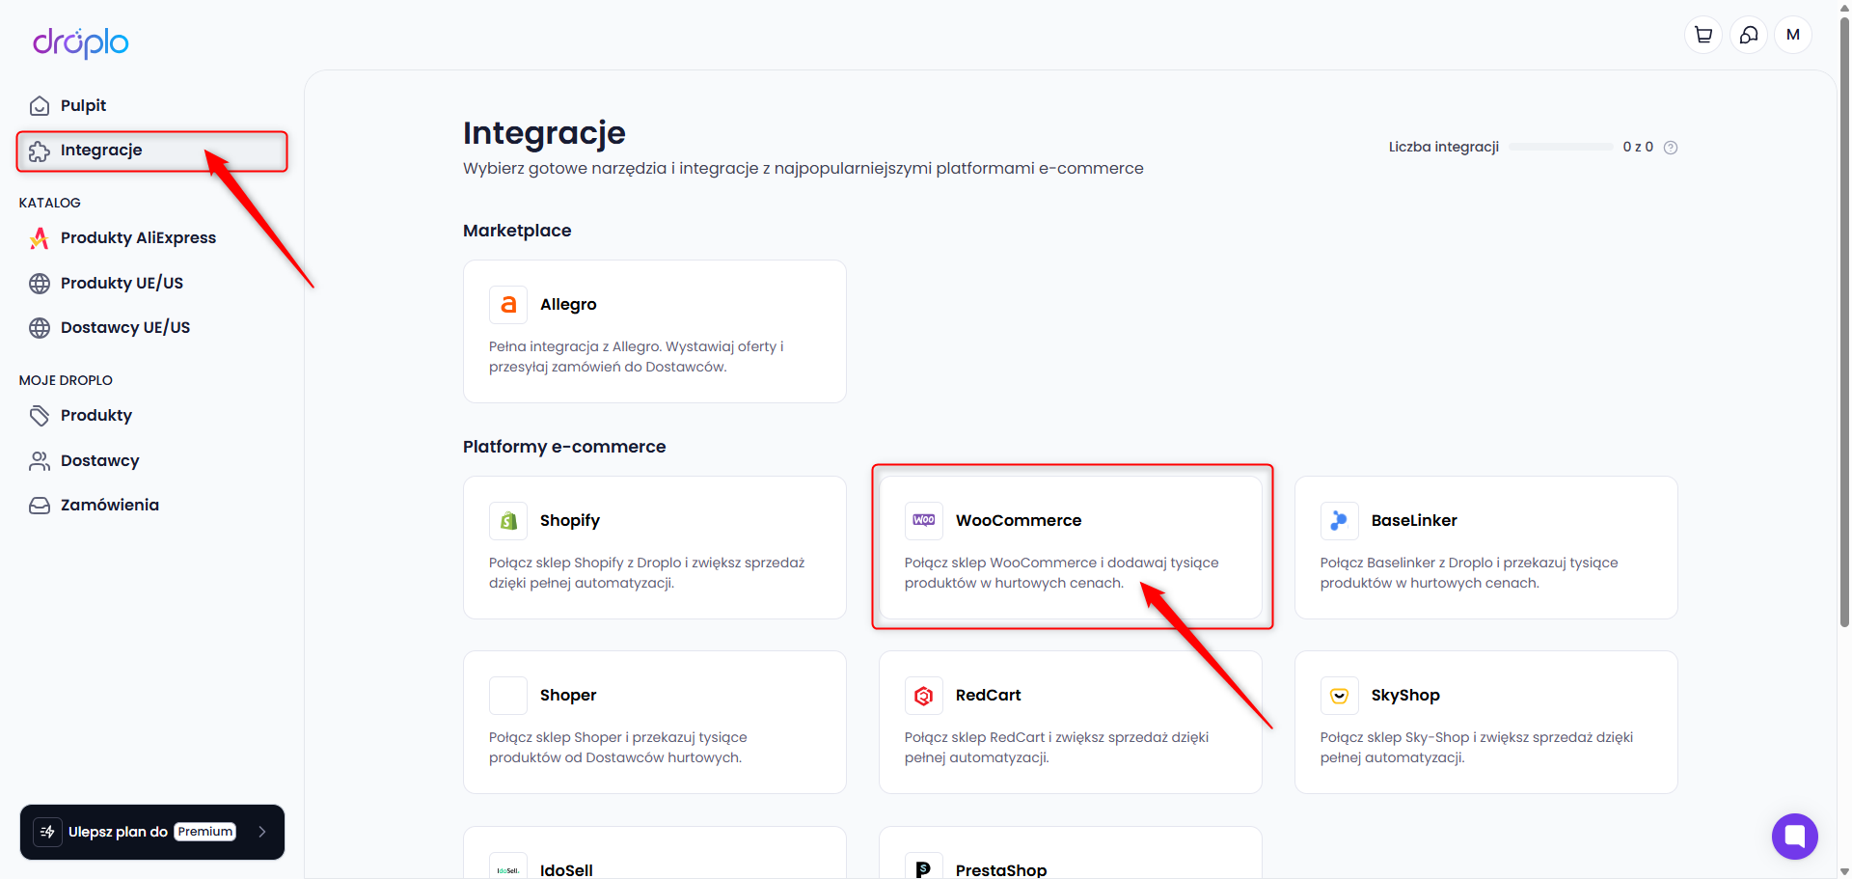Click the globe icon beside Dostawcy UE/US

[40, 328]
